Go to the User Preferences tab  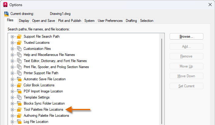(110, 21)
